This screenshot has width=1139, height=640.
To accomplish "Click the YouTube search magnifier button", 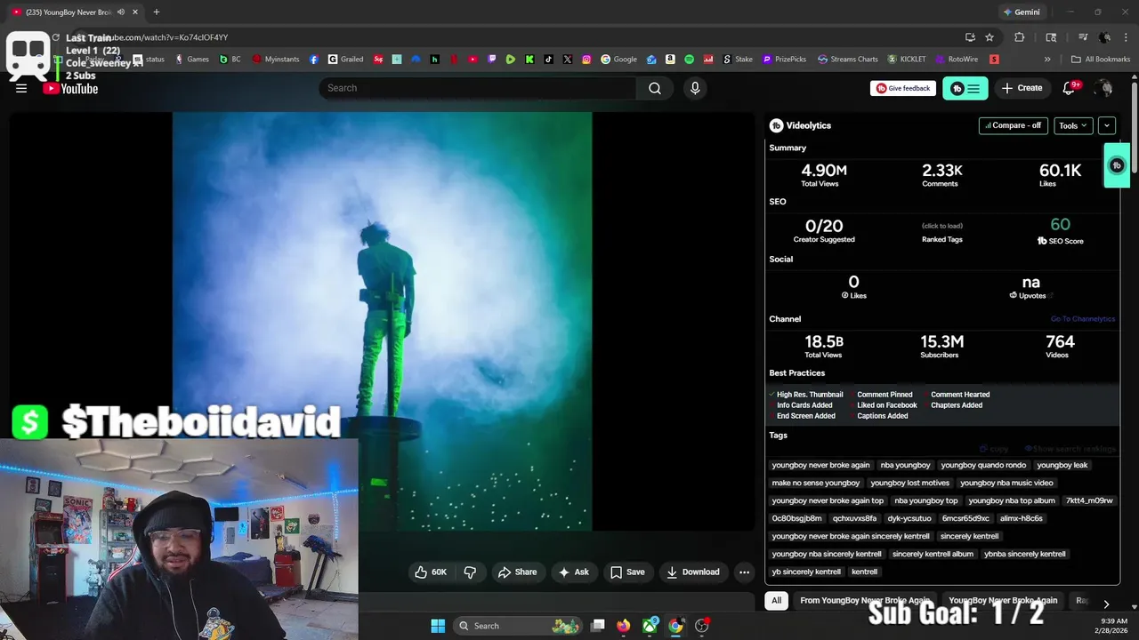I will [655, 88].
